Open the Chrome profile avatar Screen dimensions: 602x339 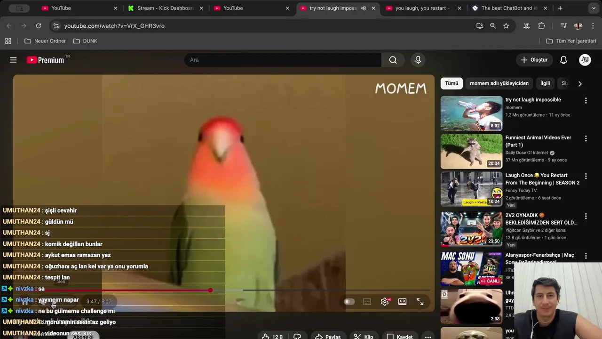[x=578, y=26]
